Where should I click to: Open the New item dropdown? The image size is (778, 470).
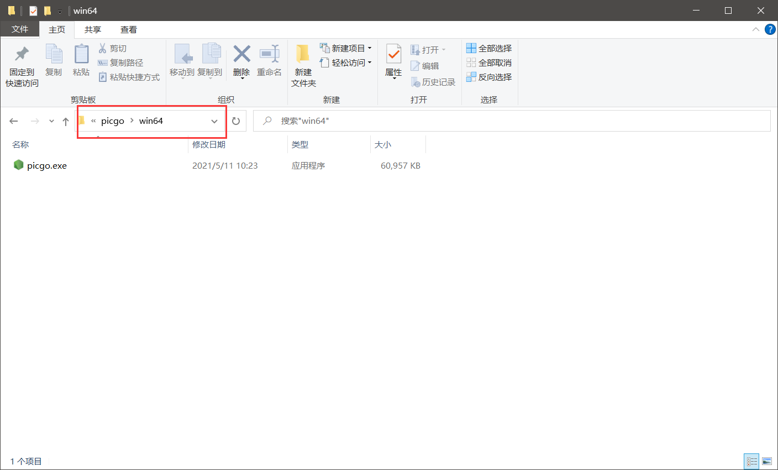point(346,49)
